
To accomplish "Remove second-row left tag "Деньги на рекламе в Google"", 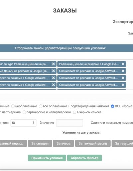I will click(54, 71).
